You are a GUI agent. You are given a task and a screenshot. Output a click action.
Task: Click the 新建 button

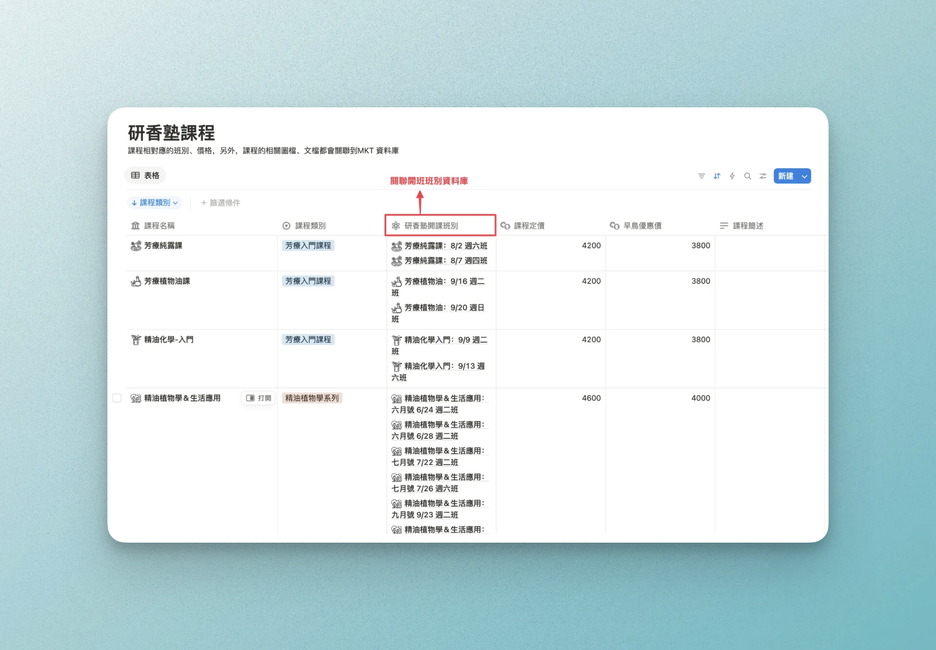coord(786,176)
